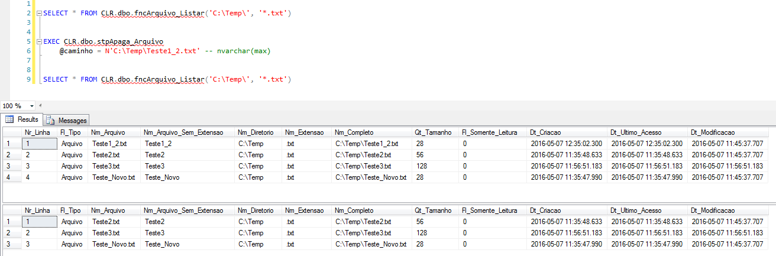Viewport: 776px width, 256px height.
Task: Select the Nm_Arquivo column header in upper grid
Action: click(115, 132)
